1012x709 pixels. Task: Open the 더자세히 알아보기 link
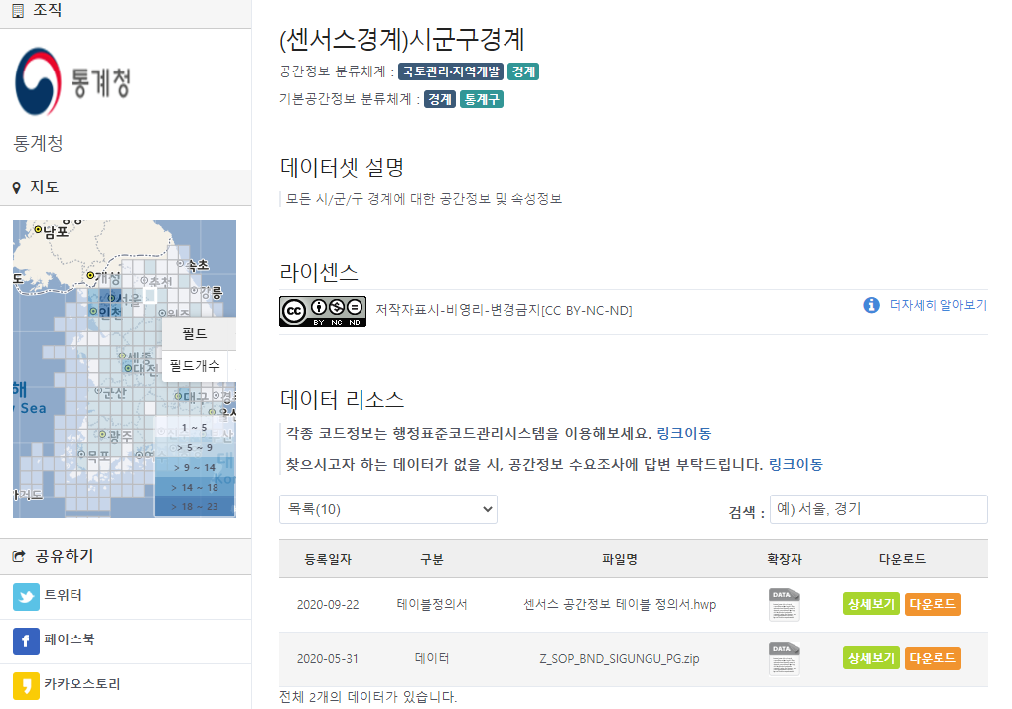[939, 305]
